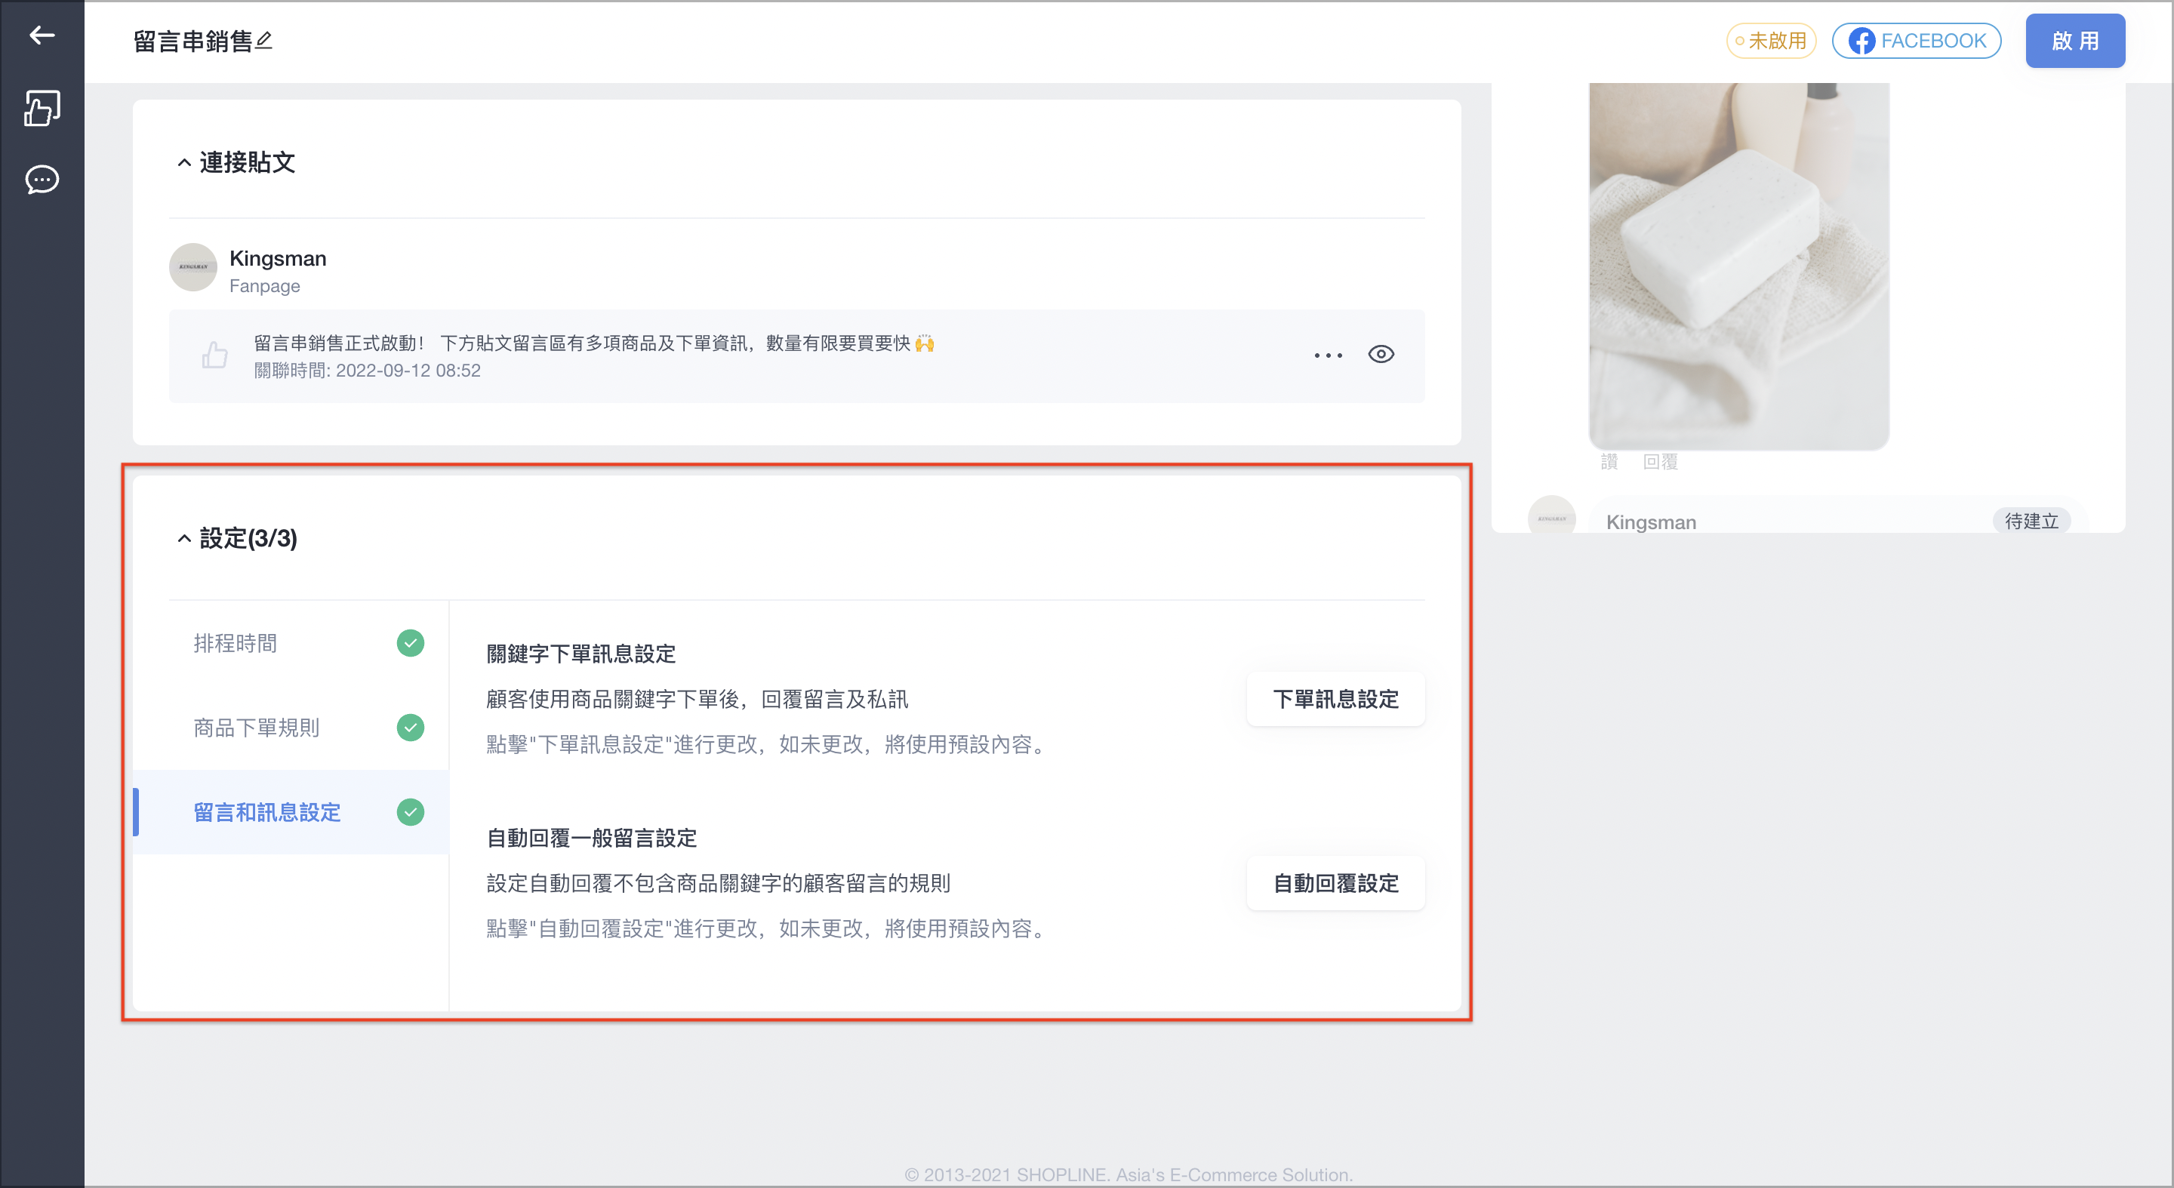The height and width of the screenshot is (1188, 2174).
Task: Collapse the 連接貼文 section
Action: point(184,162)
